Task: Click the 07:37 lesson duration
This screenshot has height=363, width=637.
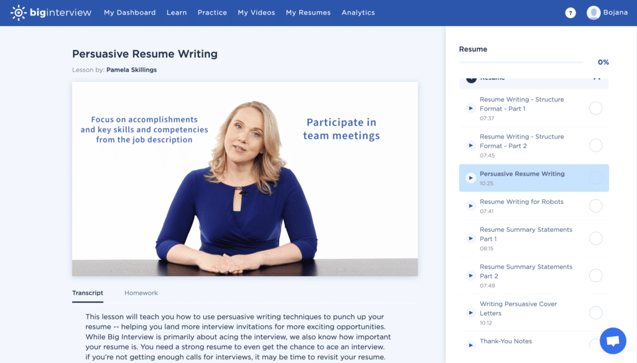Action: (x=486, y=119)
